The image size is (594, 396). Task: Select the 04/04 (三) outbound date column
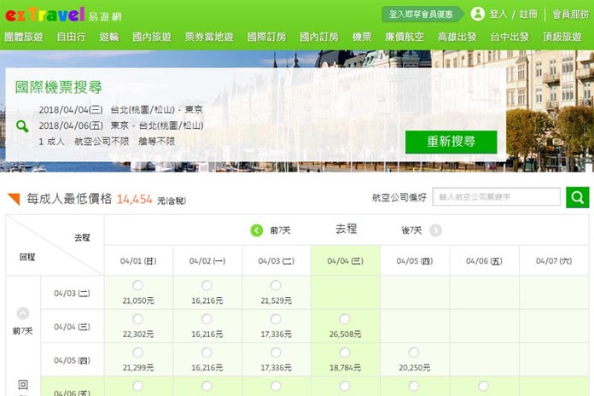345,261
